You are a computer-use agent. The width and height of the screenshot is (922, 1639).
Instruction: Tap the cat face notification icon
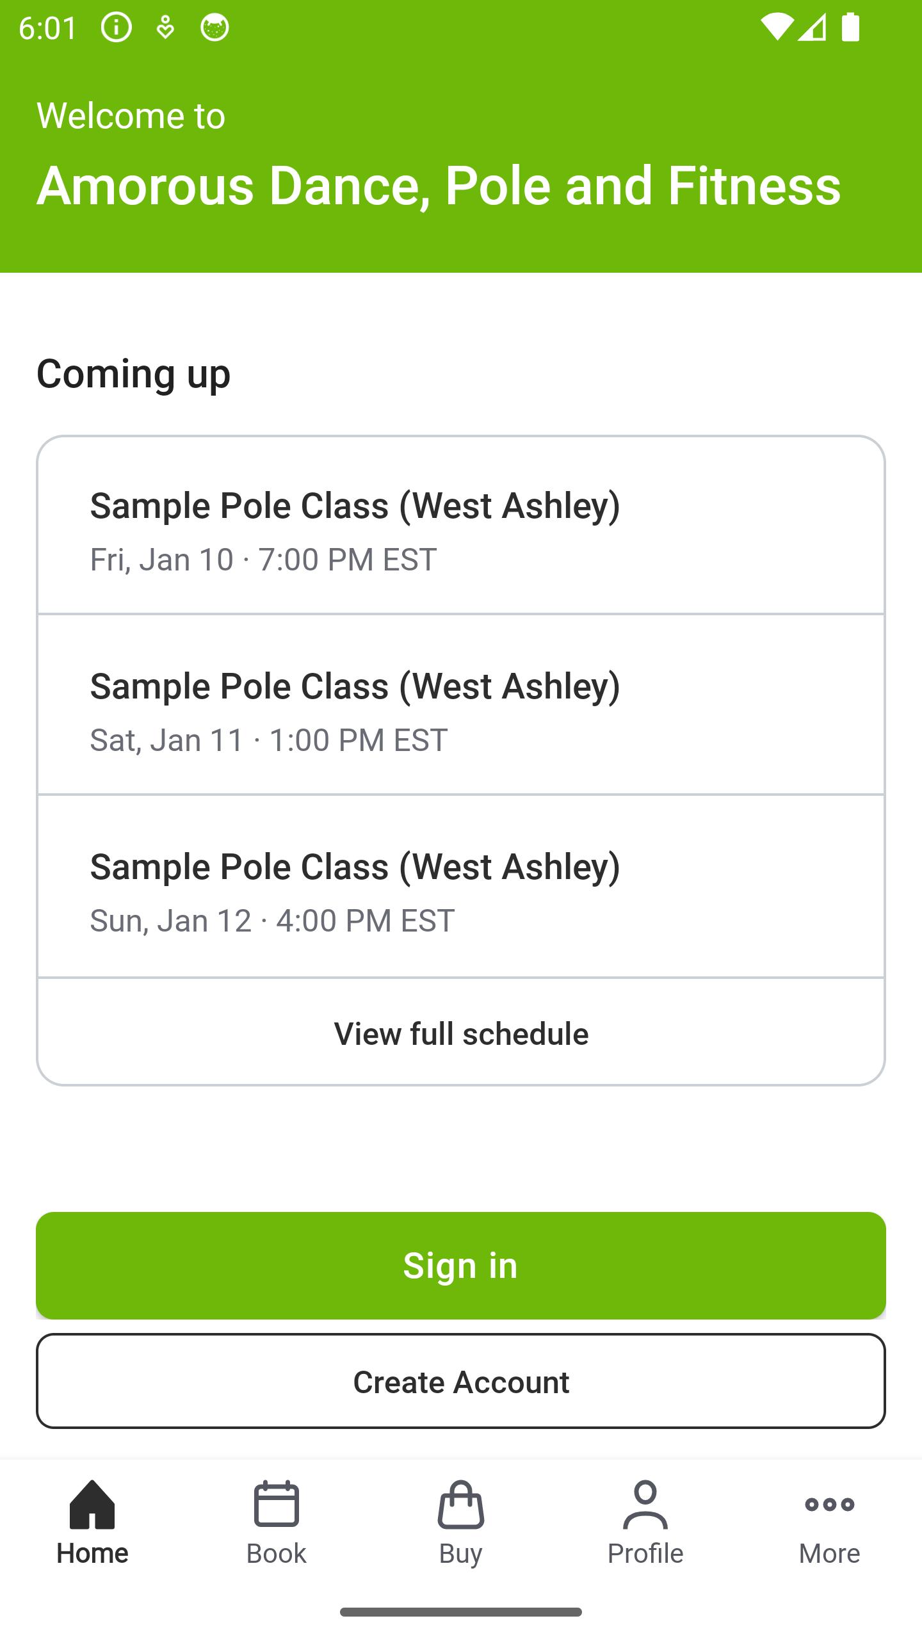[x=214, y=28]
